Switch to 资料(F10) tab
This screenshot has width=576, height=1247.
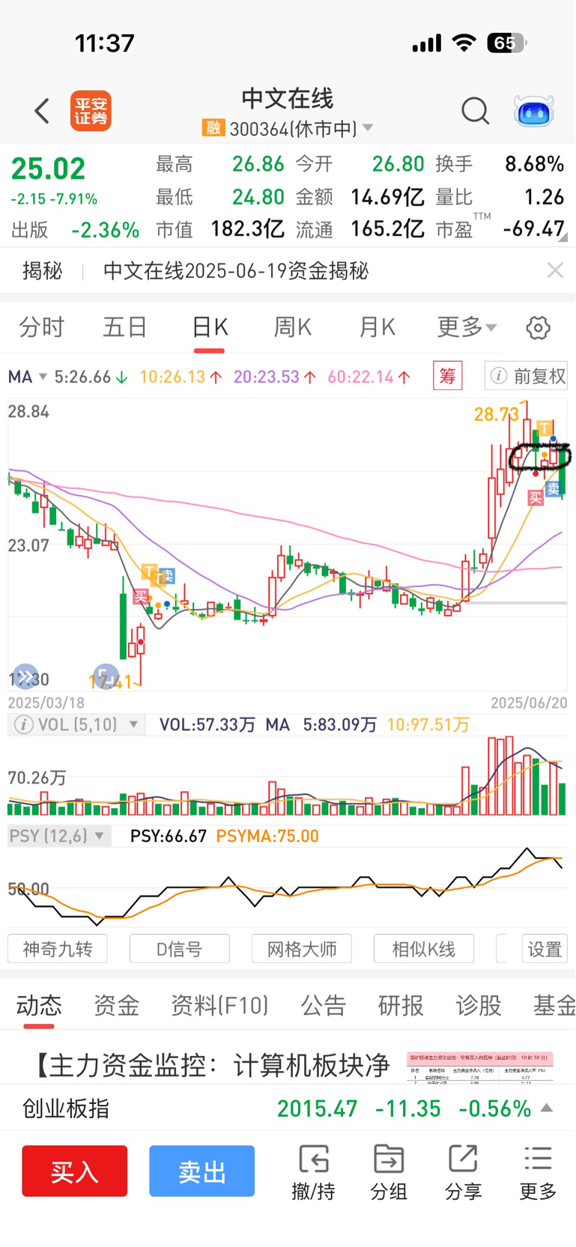point(219,1006)
